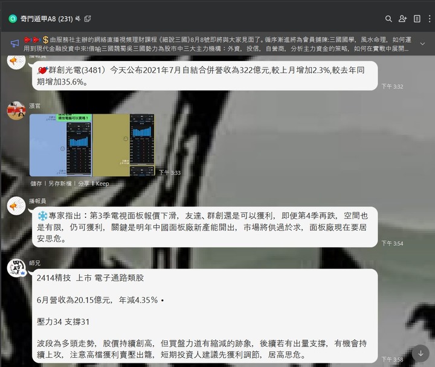435x367 pixels.
Task: Open the chat search magnifier icon
Action: (388, 19)
